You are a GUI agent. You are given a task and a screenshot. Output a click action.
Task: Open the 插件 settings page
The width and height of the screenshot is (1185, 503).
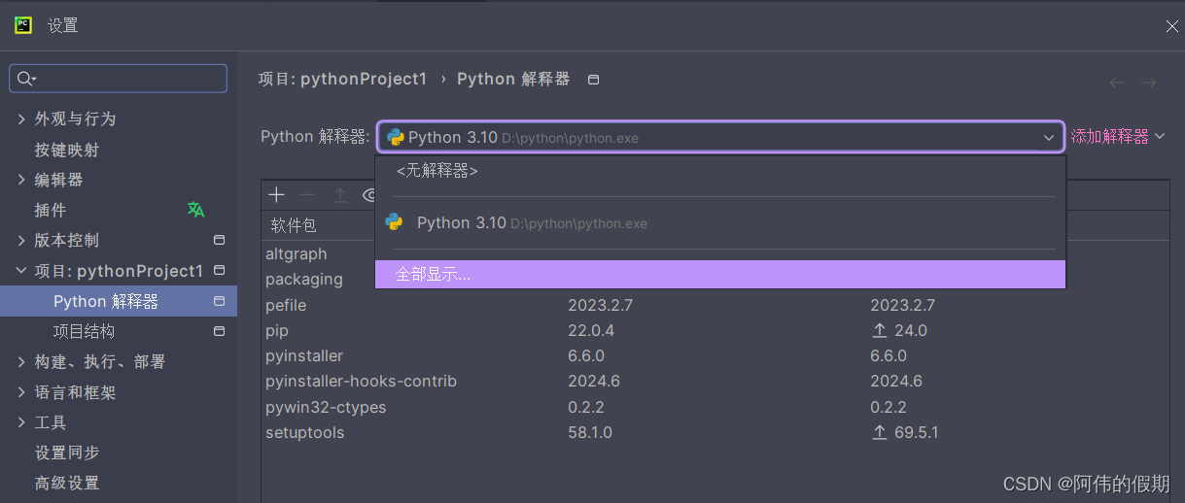coord(51,210)
